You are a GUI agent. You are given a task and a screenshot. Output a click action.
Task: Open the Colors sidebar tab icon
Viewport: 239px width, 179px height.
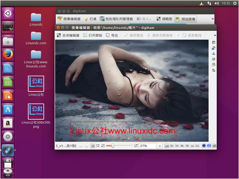[214, 54]
